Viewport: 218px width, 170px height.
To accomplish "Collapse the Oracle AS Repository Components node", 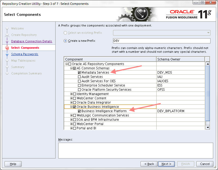I will [67, 64].
